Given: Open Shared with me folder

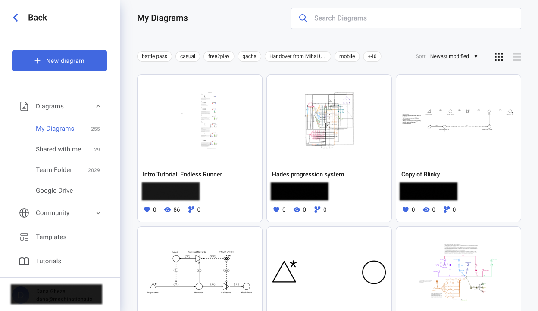Looking at the screenshot, I should point(58,149).
